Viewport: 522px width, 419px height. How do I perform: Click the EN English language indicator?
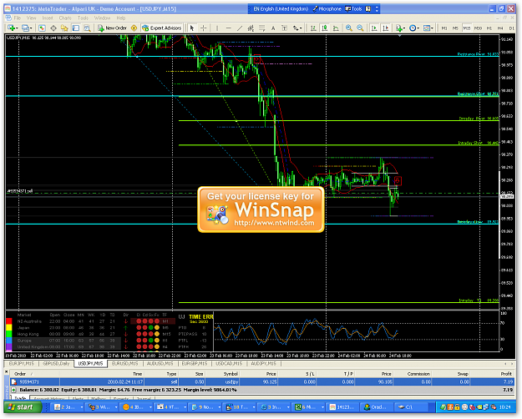[281, 9]
